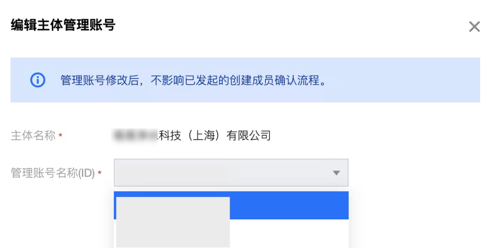Image resolution: width=490 pixels, height=248 pixels.
Task: Click the gray masked block in dropdown list
Action: click(x=173, y=222)
